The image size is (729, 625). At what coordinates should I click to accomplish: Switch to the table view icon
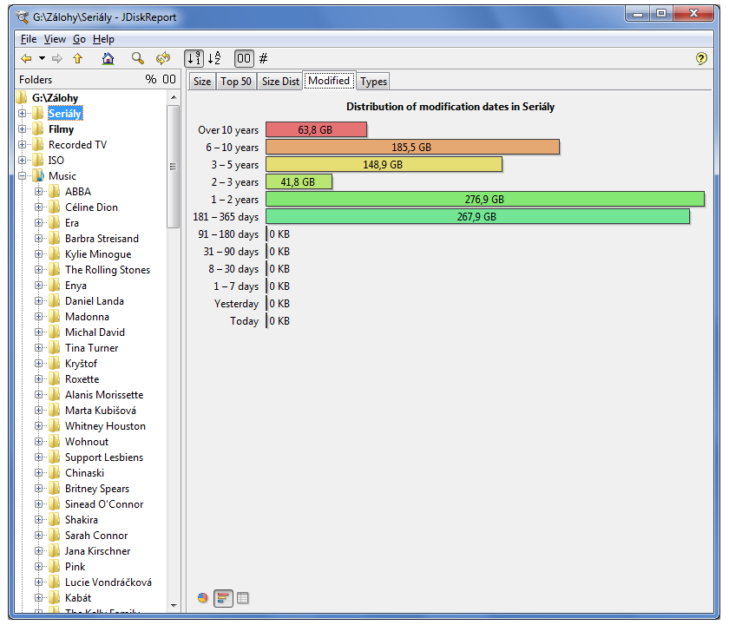tap(243, 597)
